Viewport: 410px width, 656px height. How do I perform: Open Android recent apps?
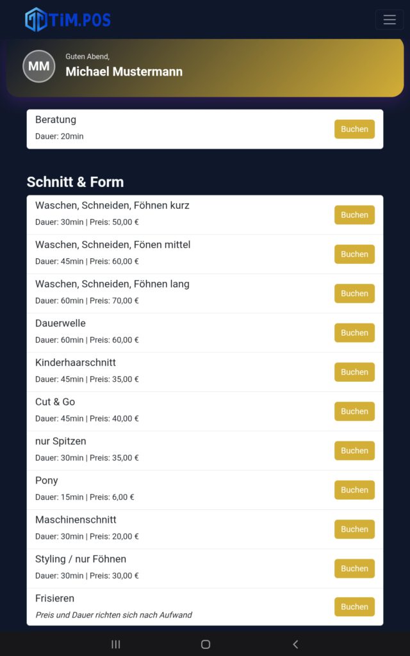[x=116, y=644]
